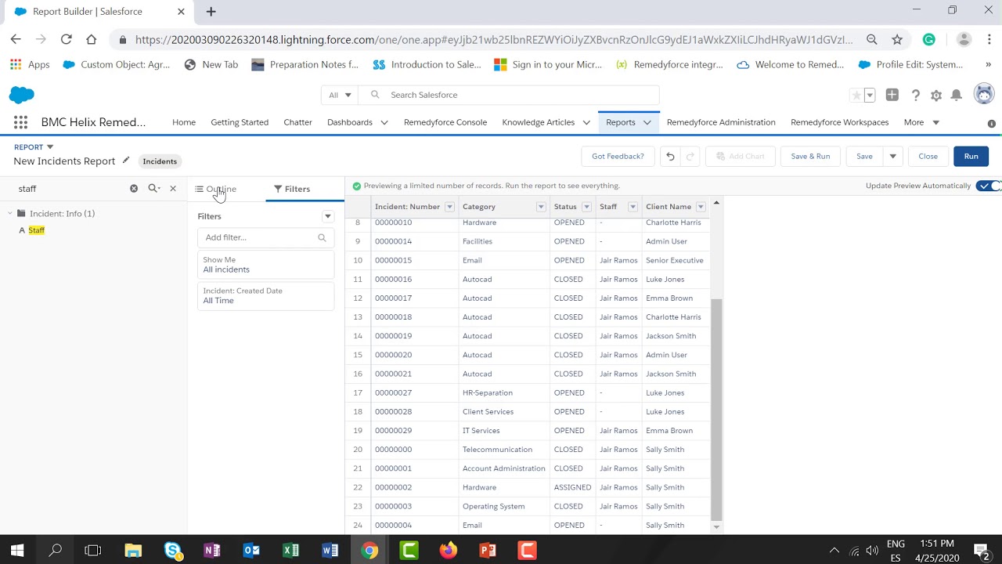The height and width of the screenshot is (564, 1002).
Task: Click the Run button
Action: click(x=971, y=157)
